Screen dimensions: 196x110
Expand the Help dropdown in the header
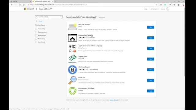pyautogui.click(x=146, y=9)
